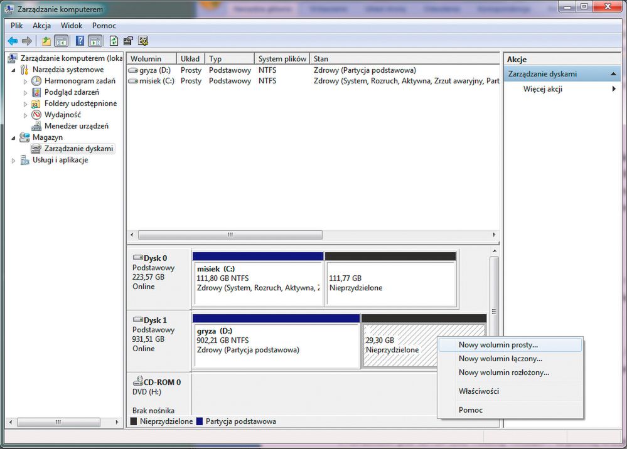627x449 pixels.
Task: Select the gryza (D:) volume row
Action: 314,70
